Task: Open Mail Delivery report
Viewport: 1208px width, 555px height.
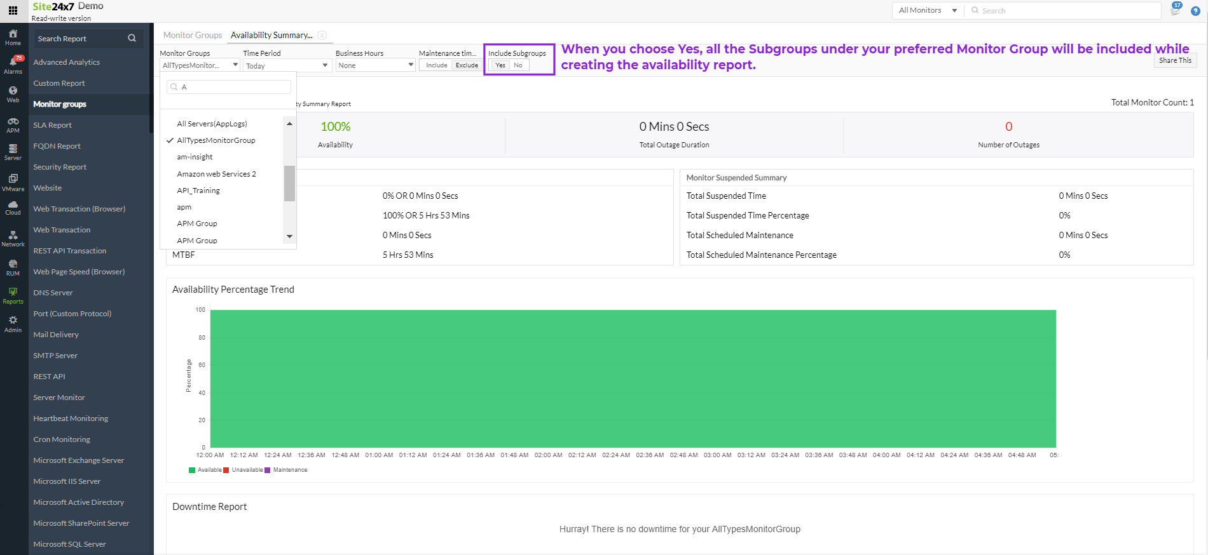Action: 56,335
